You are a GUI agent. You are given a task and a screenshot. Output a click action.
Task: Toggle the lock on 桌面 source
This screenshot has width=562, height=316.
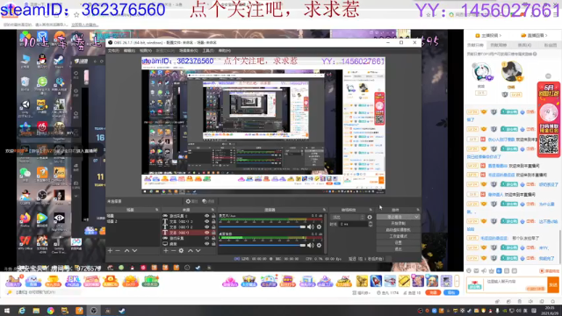pos(213,244)
